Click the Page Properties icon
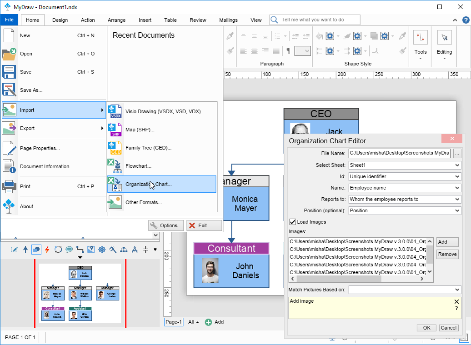Screen dimensions: 471x345 [9, 148]
